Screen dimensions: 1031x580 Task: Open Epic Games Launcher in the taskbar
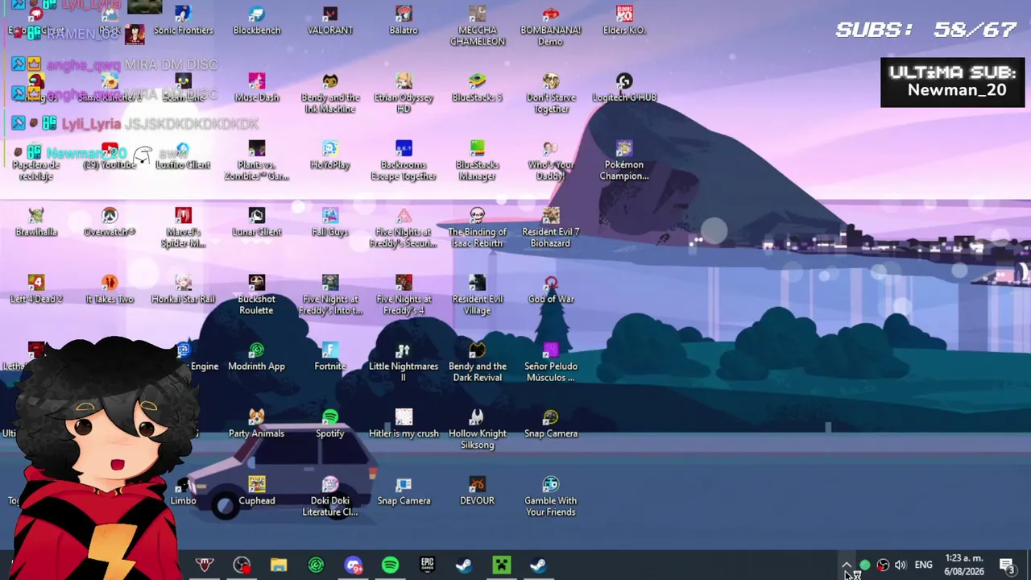click(x=427, y=565)
